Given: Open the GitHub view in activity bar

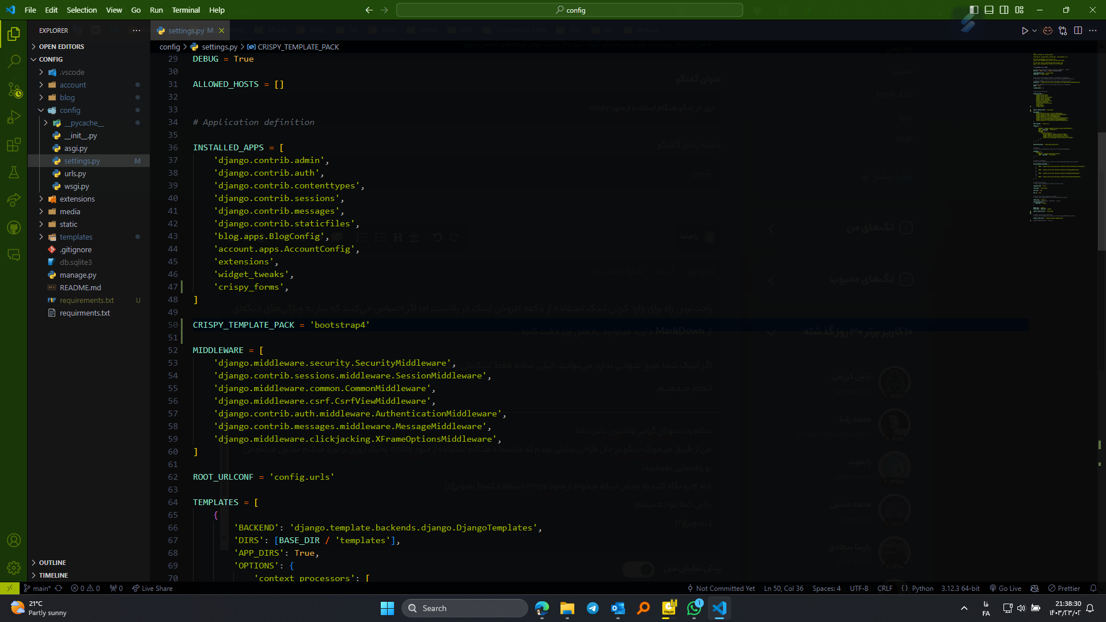Looking at the screenshot, I should [14, 227].
